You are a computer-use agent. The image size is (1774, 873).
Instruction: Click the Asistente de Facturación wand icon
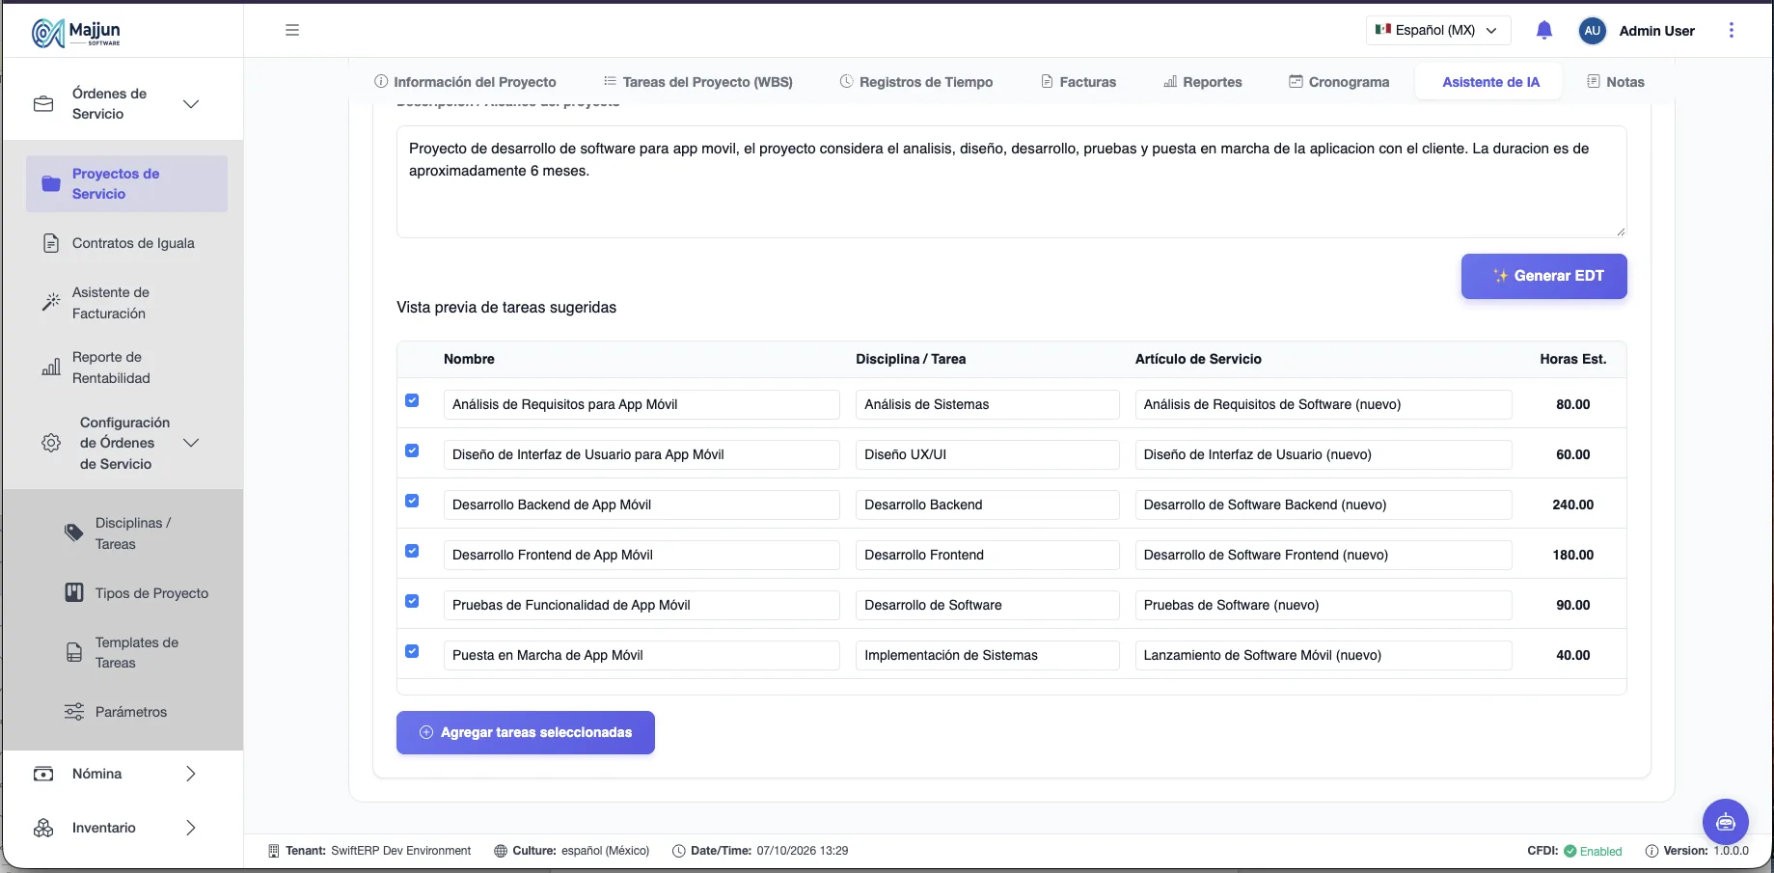(x=51, y=303)
